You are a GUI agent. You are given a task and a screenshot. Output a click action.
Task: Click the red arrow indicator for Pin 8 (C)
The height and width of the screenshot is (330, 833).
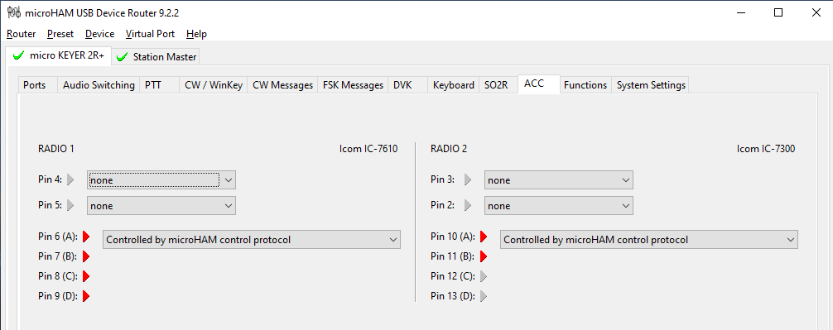coord(86,276)
